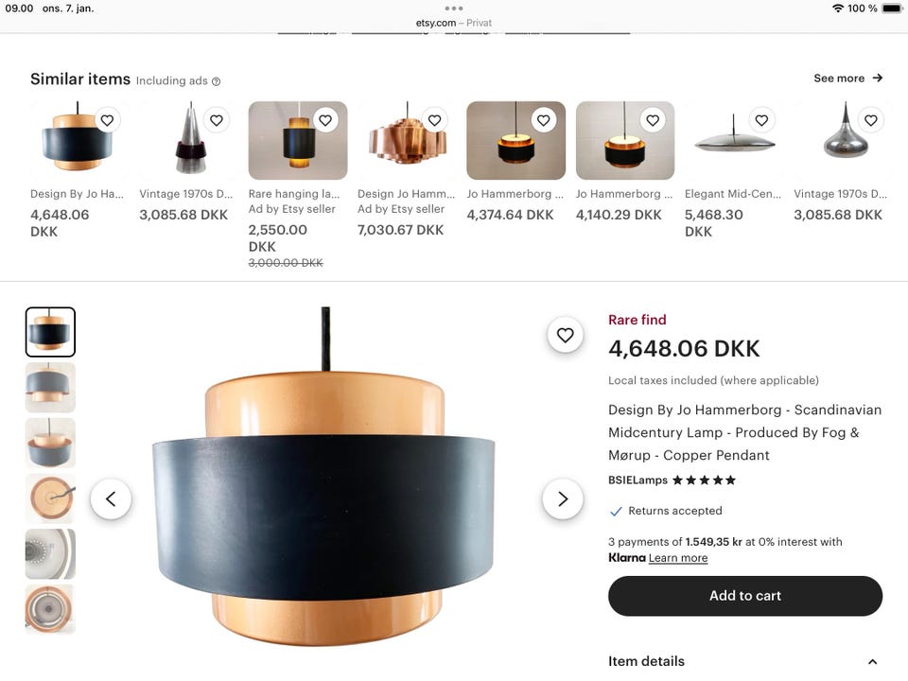
Task: Select the thumbnail showing lamp top view
Action: (x=50, y=498)
